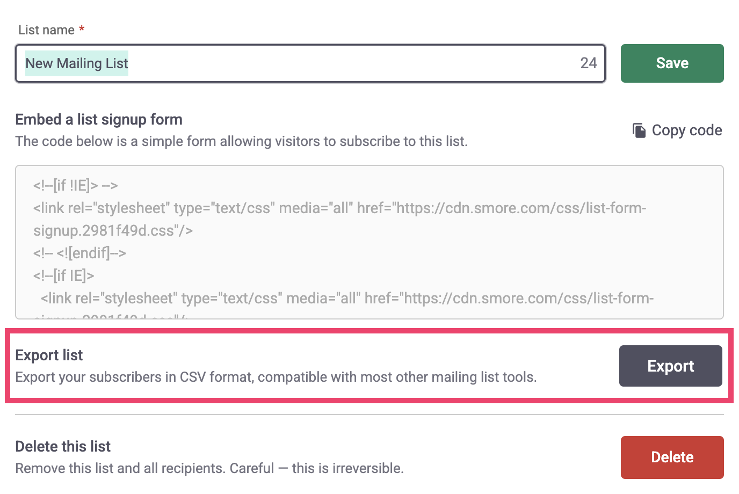Click the red required asterisk

coord(82,30)
